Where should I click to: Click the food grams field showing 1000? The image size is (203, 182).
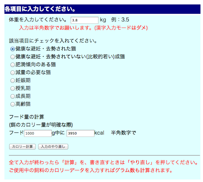(x=38, y=133)
